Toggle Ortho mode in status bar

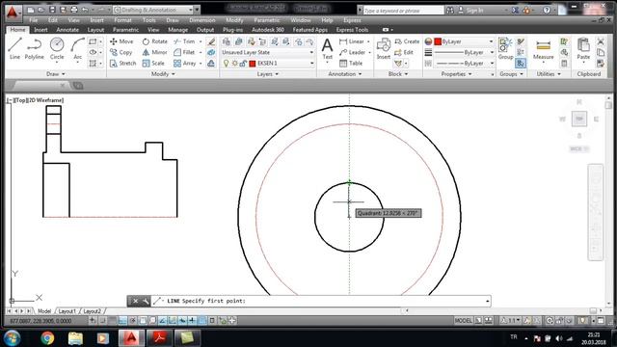122,321
